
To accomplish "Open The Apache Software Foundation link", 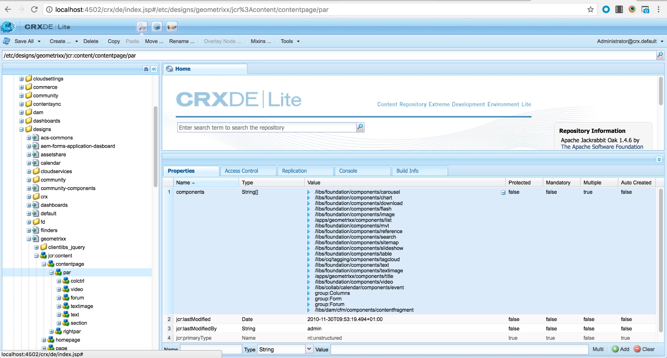I will pyautogui.click(x=602, y=147).
